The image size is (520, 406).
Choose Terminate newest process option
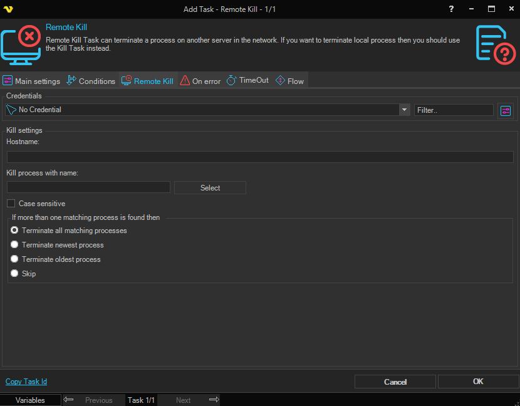point(14,244)
